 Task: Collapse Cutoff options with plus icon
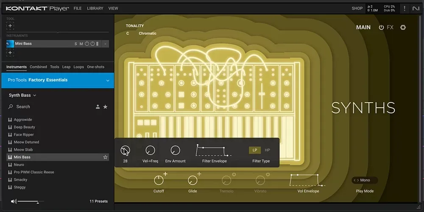[x=165, y=174]
